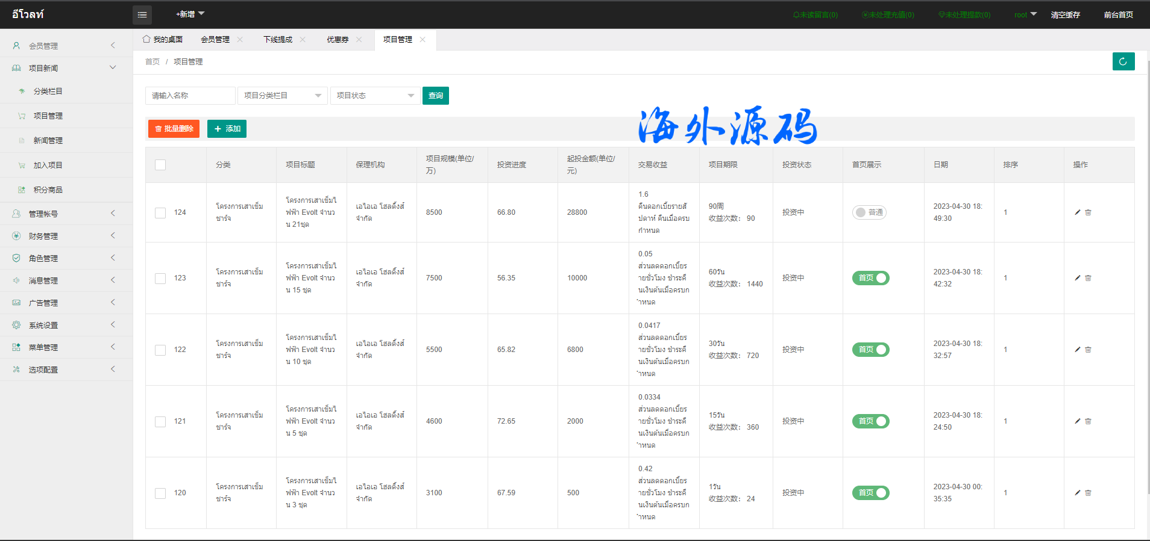Click the project name search input

pos(190,96)
